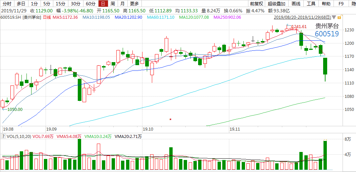The image size is (356, 172).
Task: Select the MA60:1171.10 indicator label
Action: click(161, 17)
